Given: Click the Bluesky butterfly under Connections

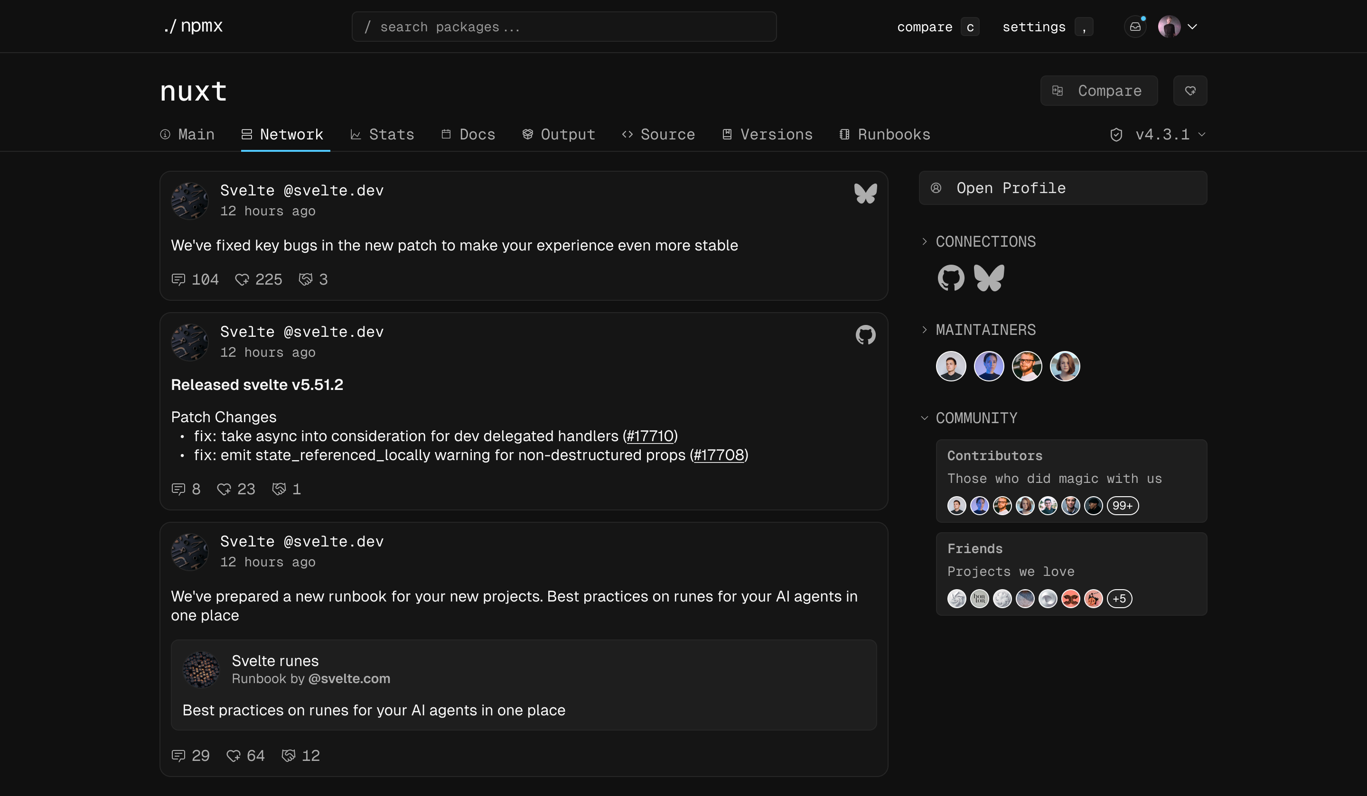Looking at the screenshot, I should 989,278.
